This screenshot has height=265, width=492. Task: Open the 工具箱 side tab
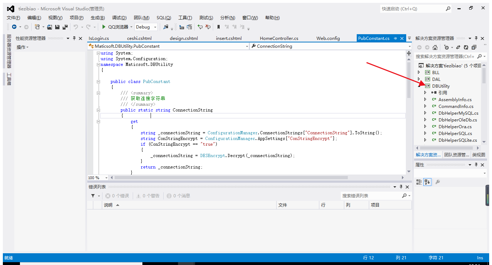(x=9, y=79)
